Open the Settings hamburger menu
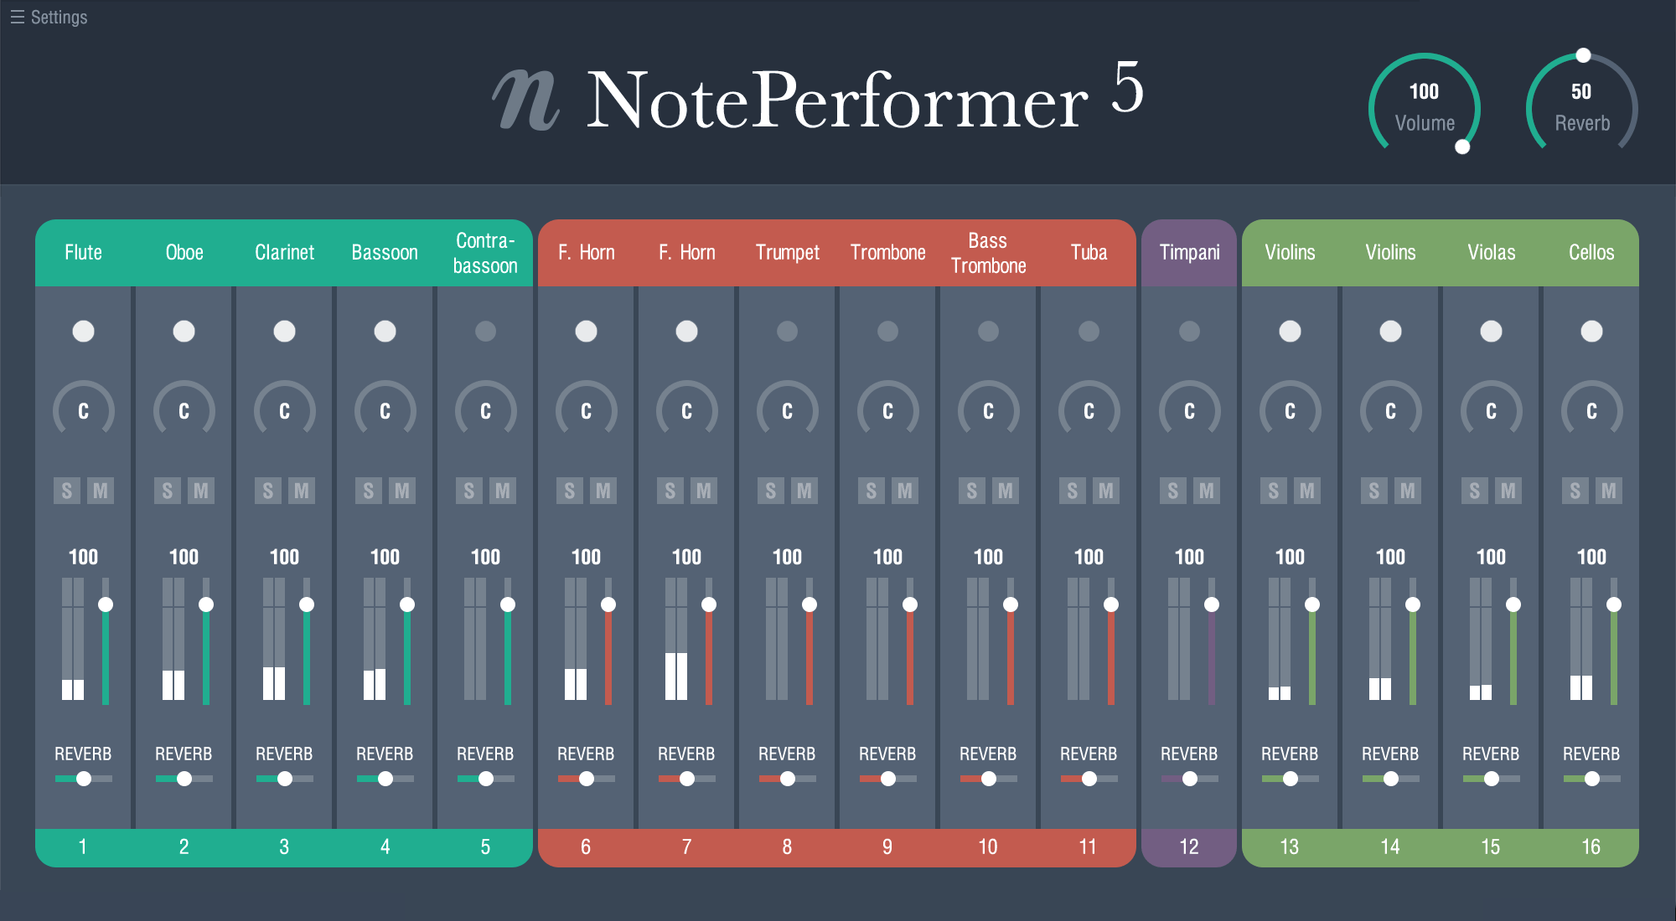This screenshot has width=1676, height=921. click(49, 17)
